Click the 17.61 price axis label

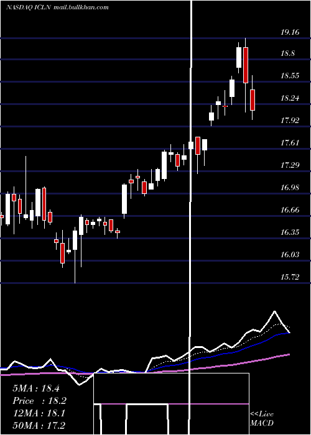[290, 143]
